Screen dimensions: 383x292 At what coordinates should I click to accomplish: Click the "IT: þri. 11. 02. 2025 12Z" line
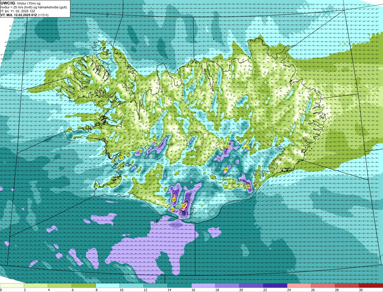coord(18,11)
